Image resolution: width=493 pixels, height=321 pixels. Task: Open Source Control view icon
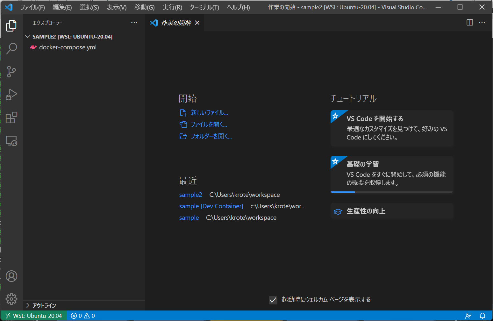[x=11, y=71]
